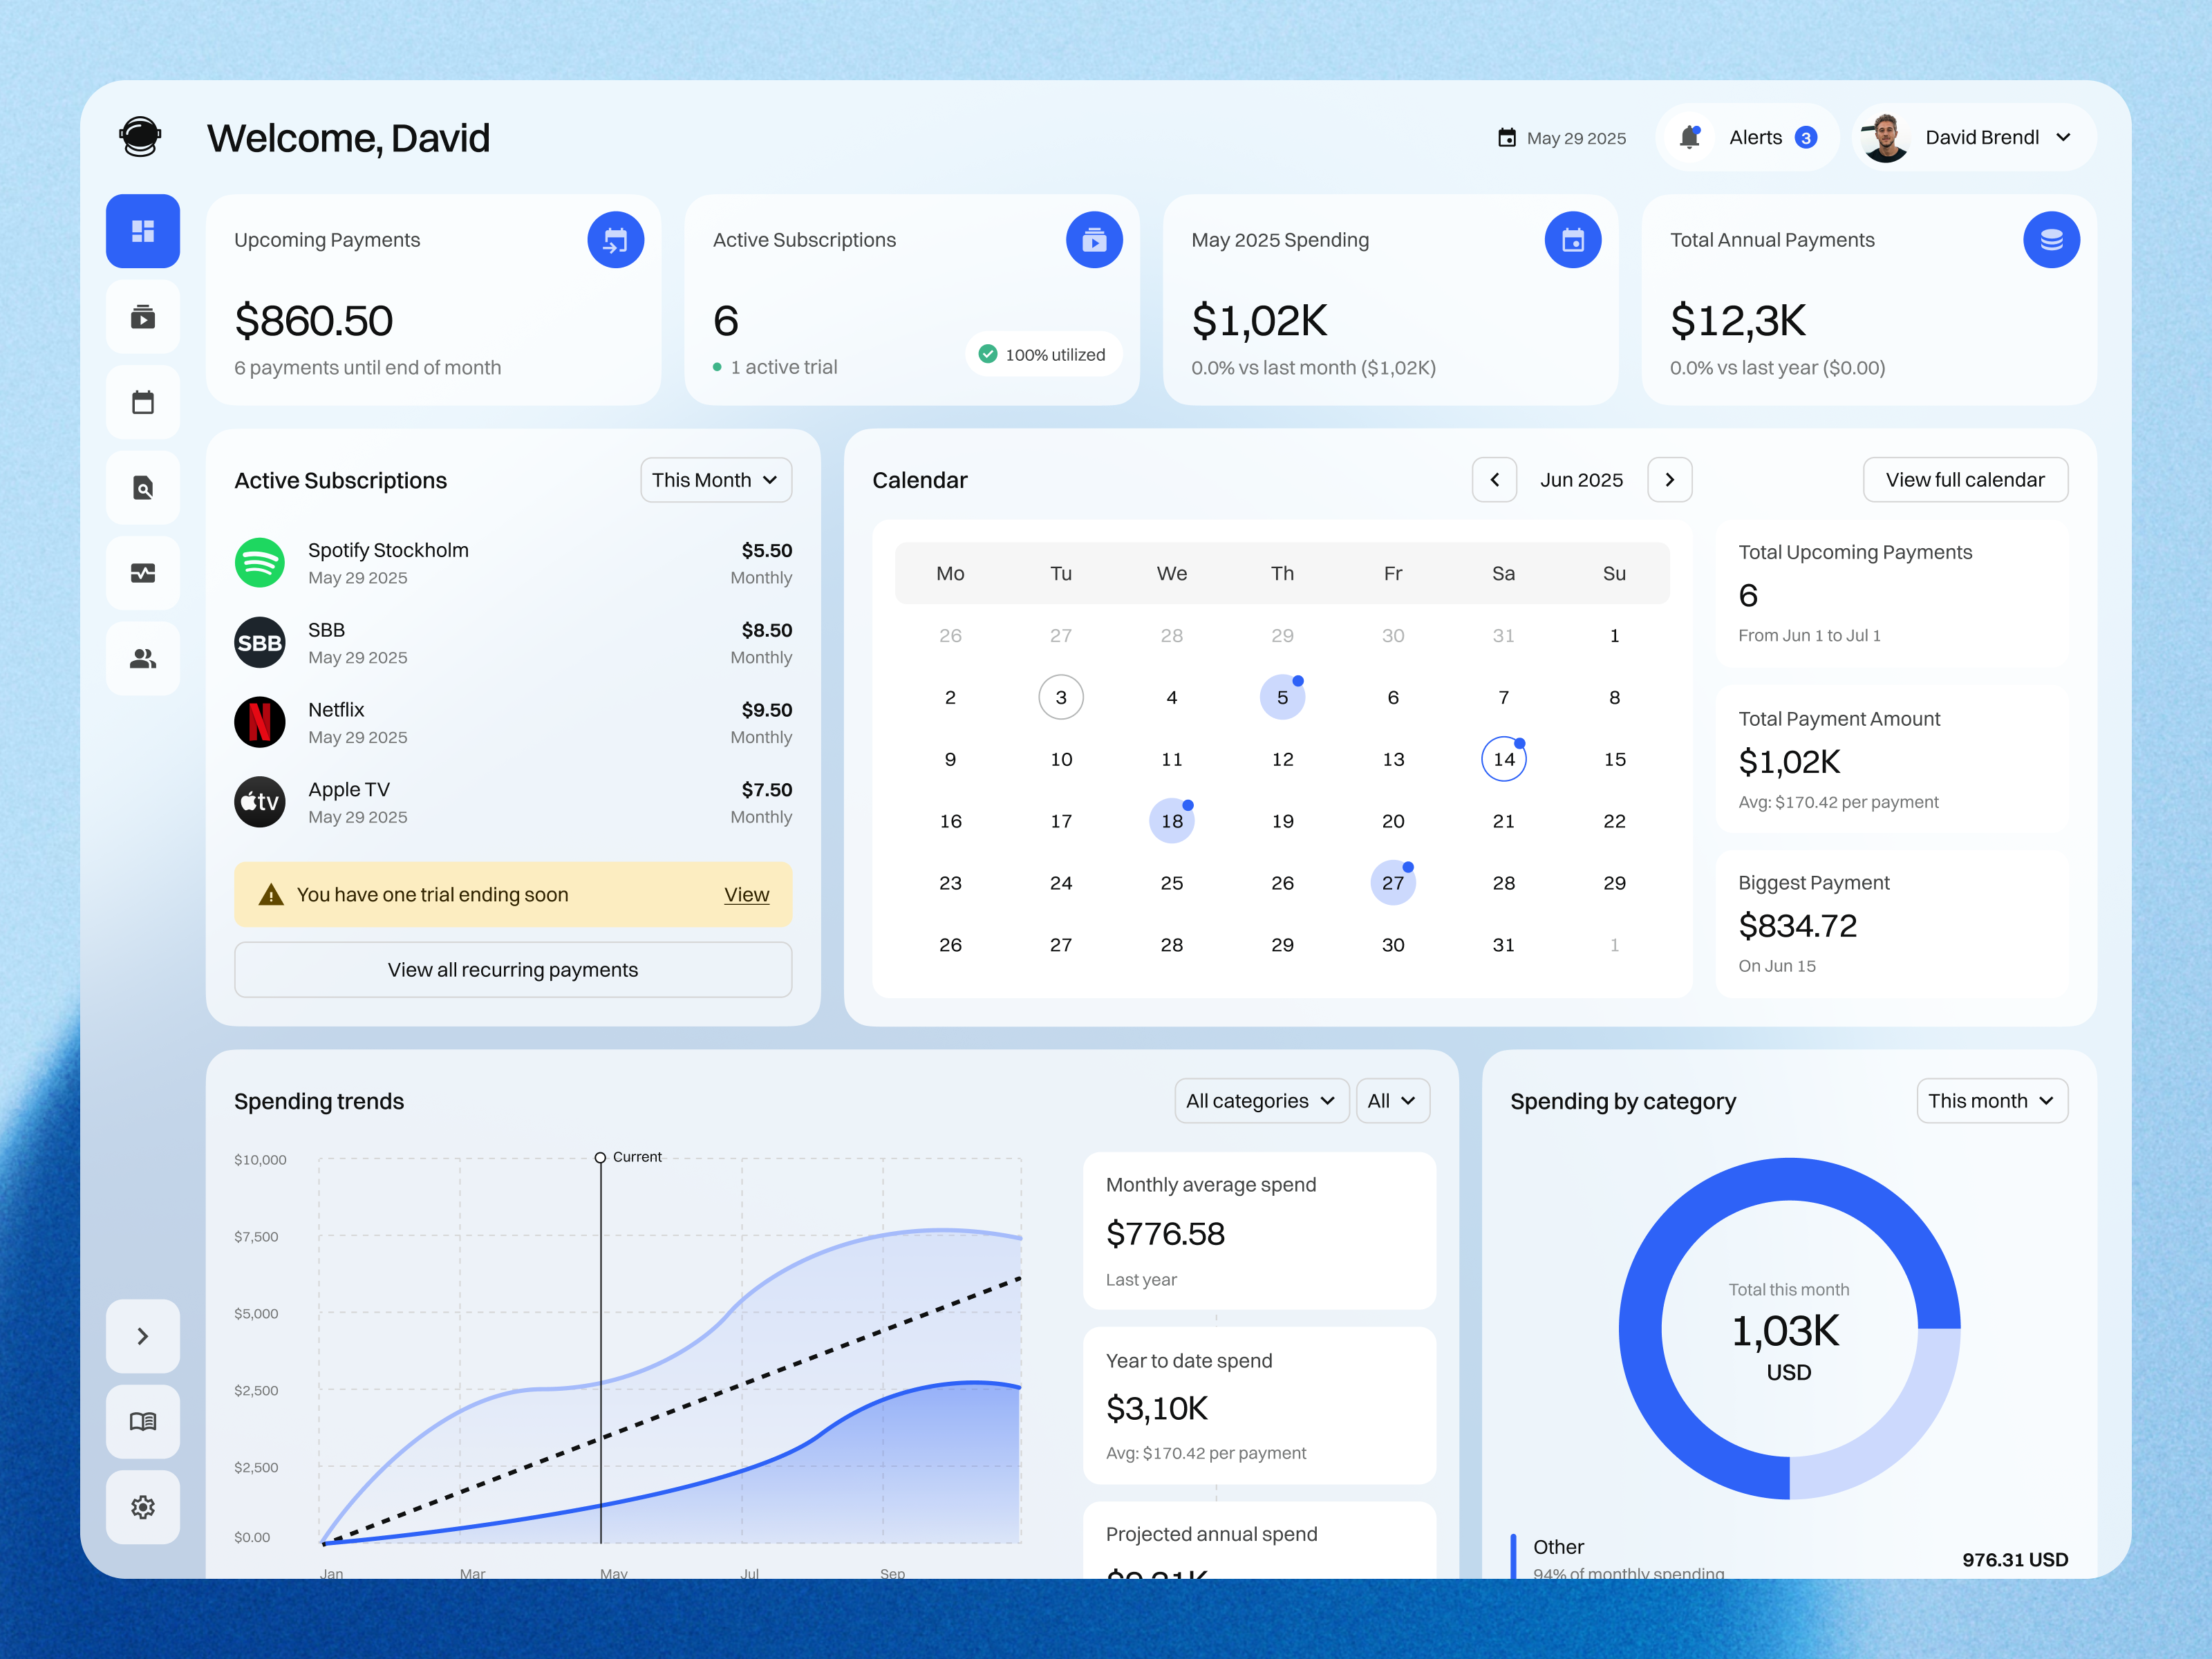2212x1659 pixels.
Task: Click View full calendar
Action: coord(1965,480)
